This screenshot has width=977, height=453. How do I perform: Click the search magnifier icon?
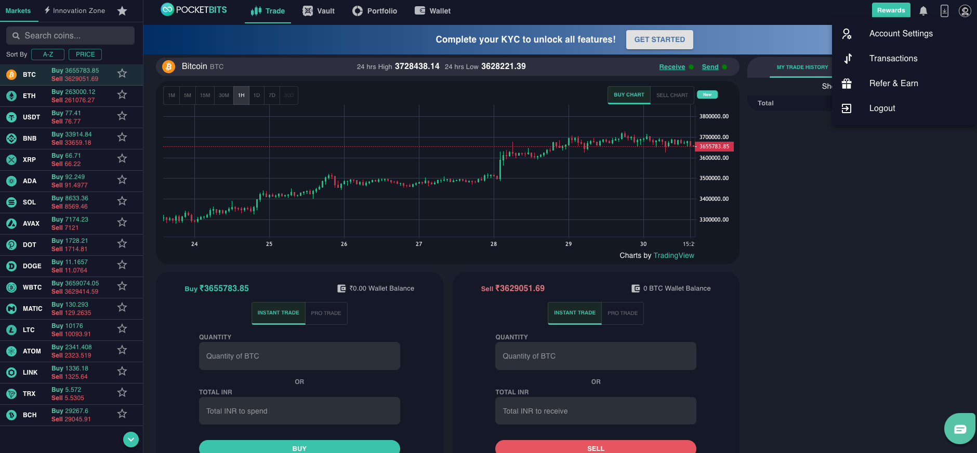16,36
